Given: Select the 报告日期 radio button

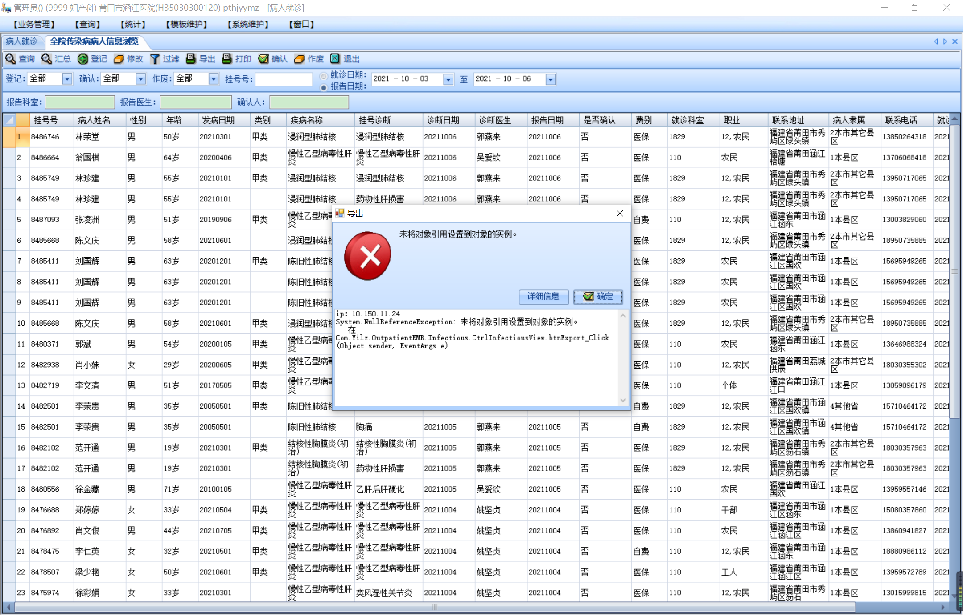Looking at the screenshot, I should (324, 87).
